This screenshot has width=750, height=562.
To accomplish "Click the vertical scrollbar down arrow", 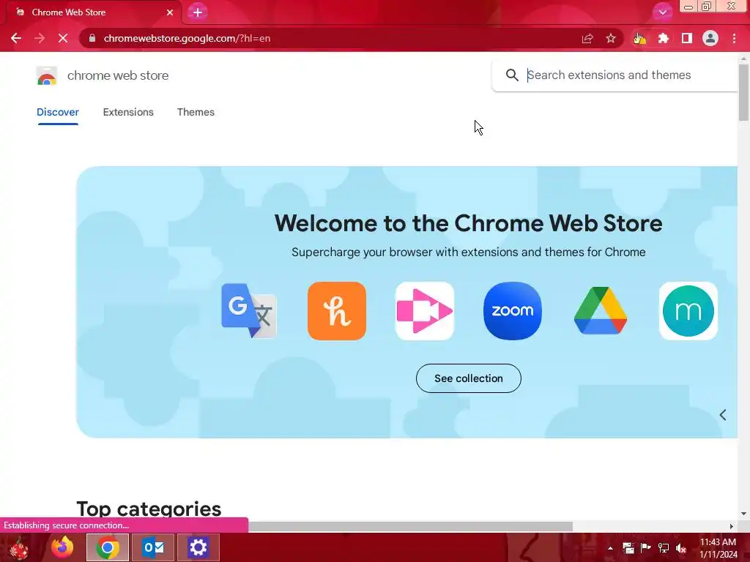I will (743, 514).
